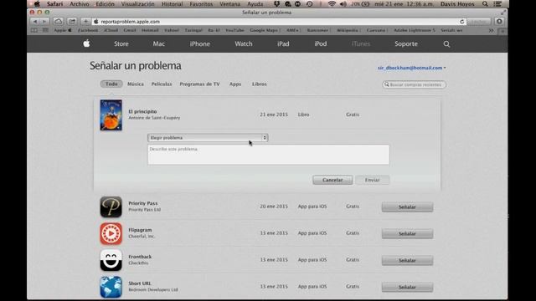Open the YouTube bookmark
The height and width of the screenshot is (301, 536).
234,30
